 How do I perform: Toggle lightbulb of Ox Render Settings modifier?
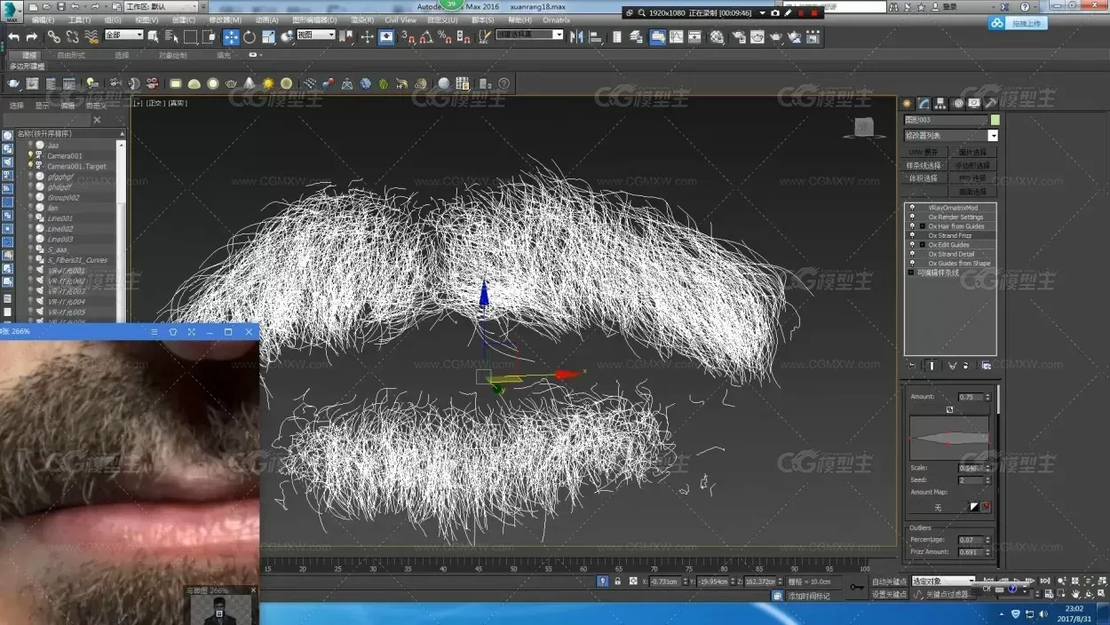click(x=912, y=217)
